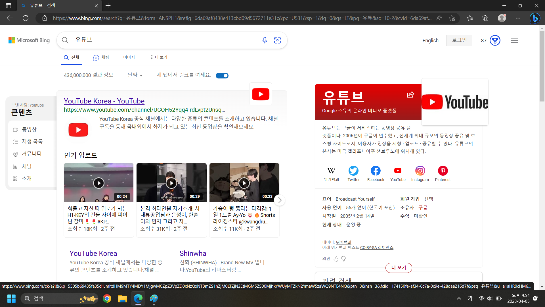Click the microphone voice search icon
The width and height of the screenshot is (545, 307).
(265, 40)
